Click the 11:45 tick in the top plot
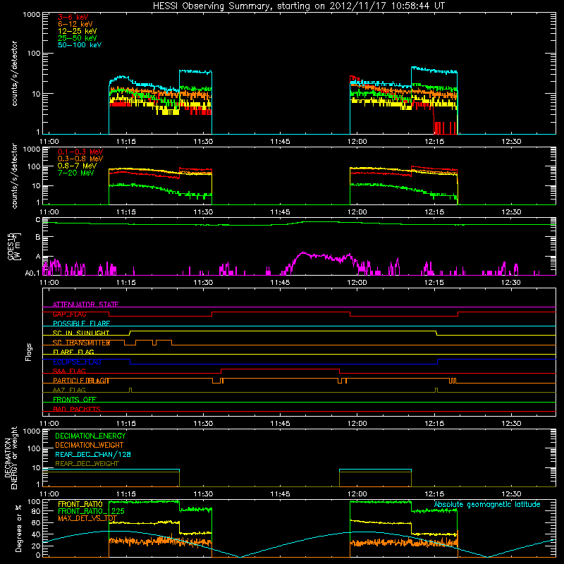Screen dimensions: 564x564 pyautogui.click(x=280, y=142)
